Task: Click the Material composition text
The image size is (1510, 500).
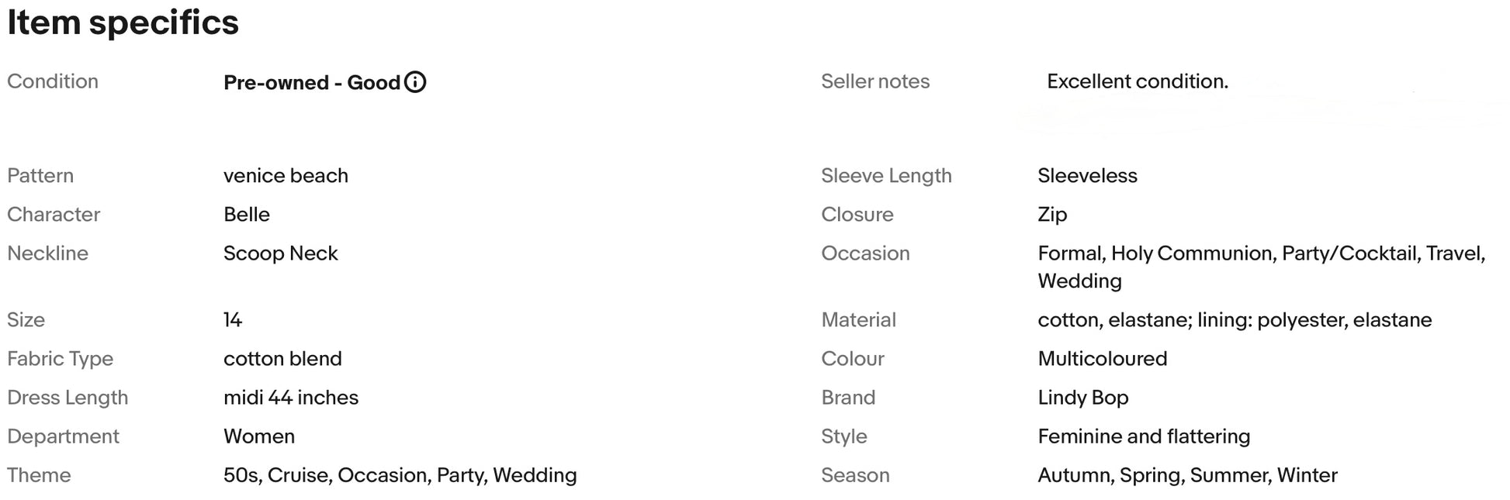Action: point(1235,320)
